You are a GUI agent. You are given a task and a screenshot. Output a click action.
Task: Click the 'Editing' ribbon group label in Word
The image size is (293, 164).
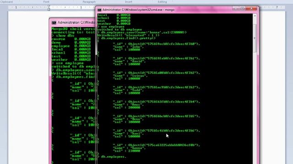click(x=162, y=2)
